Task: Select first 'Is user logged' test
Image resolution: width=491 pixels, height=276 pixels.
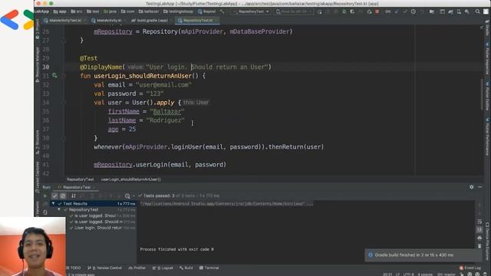Action: pos(94,215)
